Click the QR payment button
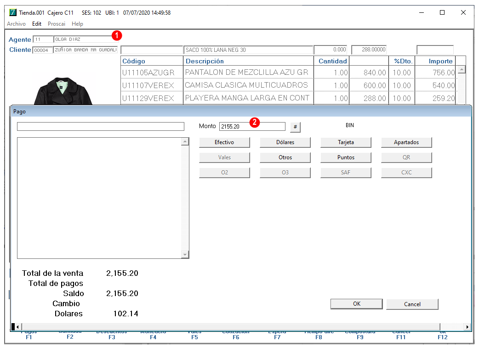Viewport: 479px width, 347px height. click(x=406, y=157)
